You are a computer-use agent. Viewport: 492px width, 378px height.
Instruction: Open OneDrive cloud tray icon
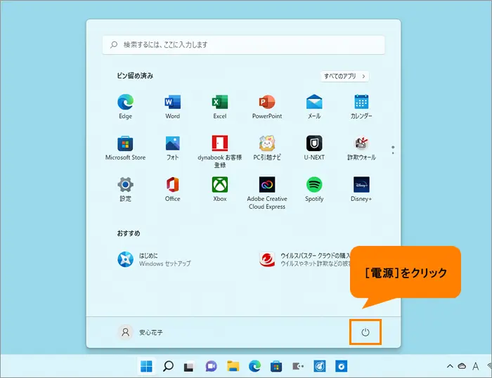point(462,366)
